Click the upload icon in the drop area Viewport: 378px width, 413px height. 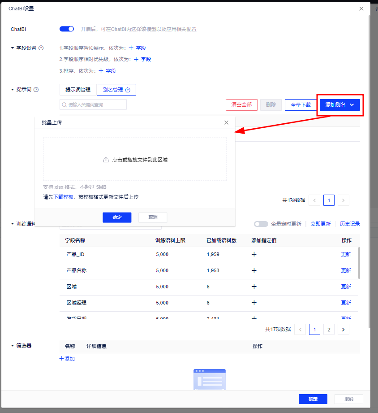pyautogui.click(x=106, y=160)
